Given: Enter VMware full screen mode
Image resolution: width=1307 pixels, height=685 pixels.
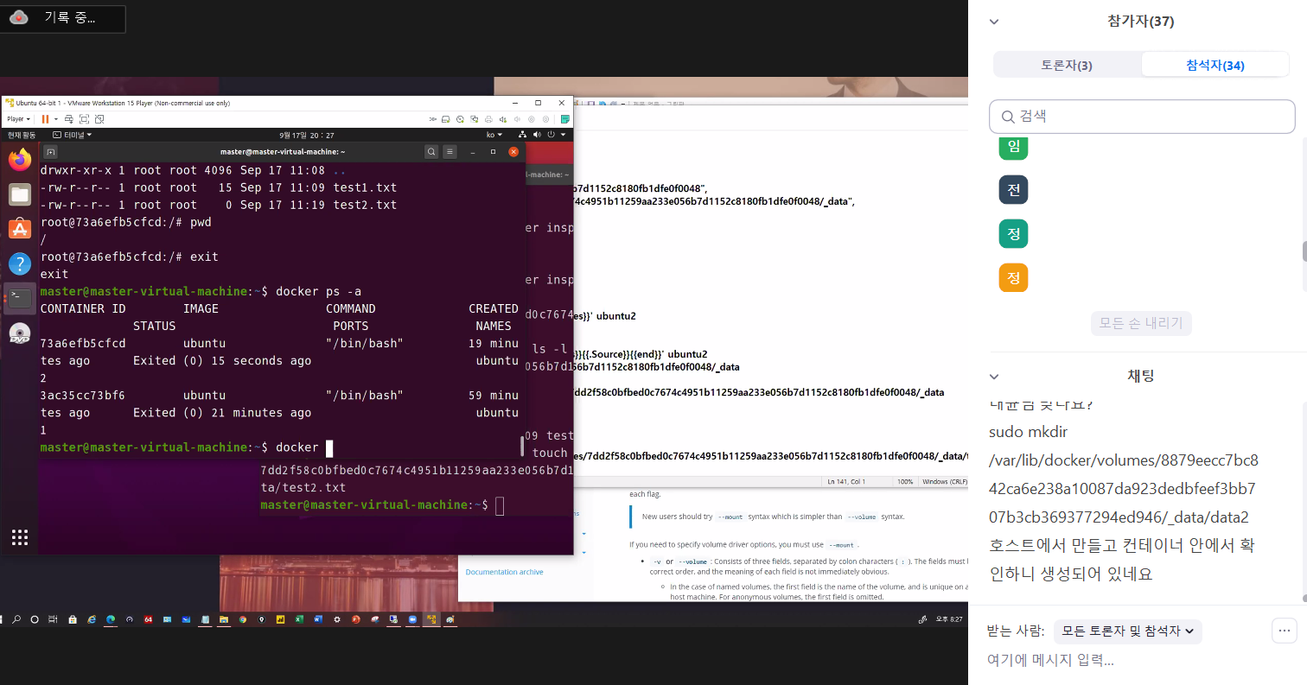Looking at the screenshot, I should pos(84,119).
